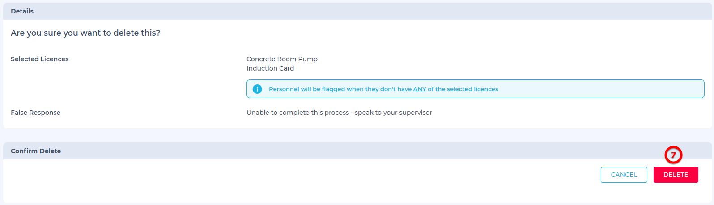Click the word 'Details' in header
The width and height of the screenshot is (714, 205).
click(x=22, y=11)
